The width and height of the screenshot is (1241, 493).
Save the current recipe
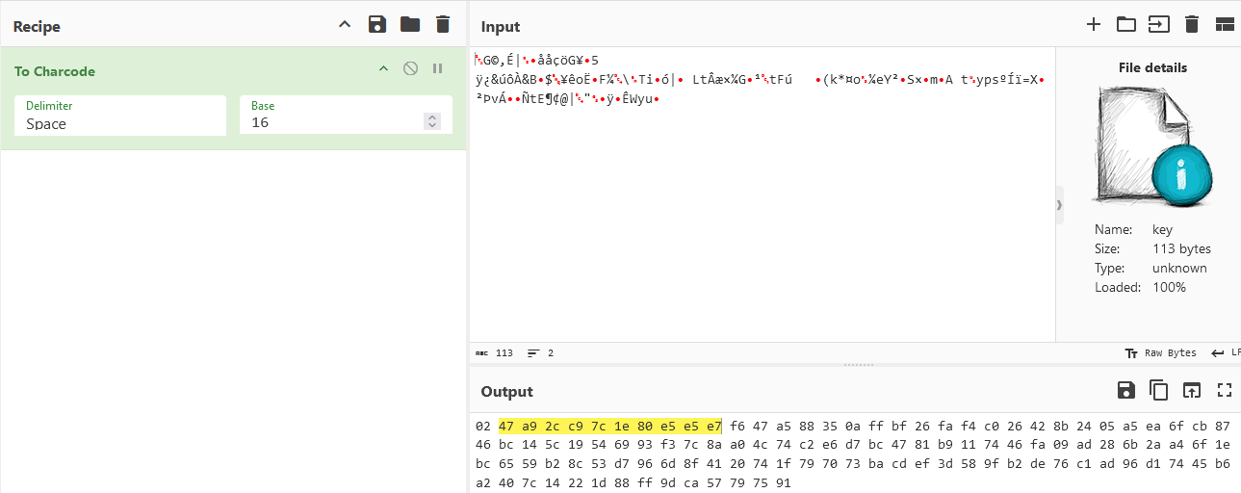tap(377, 25)
